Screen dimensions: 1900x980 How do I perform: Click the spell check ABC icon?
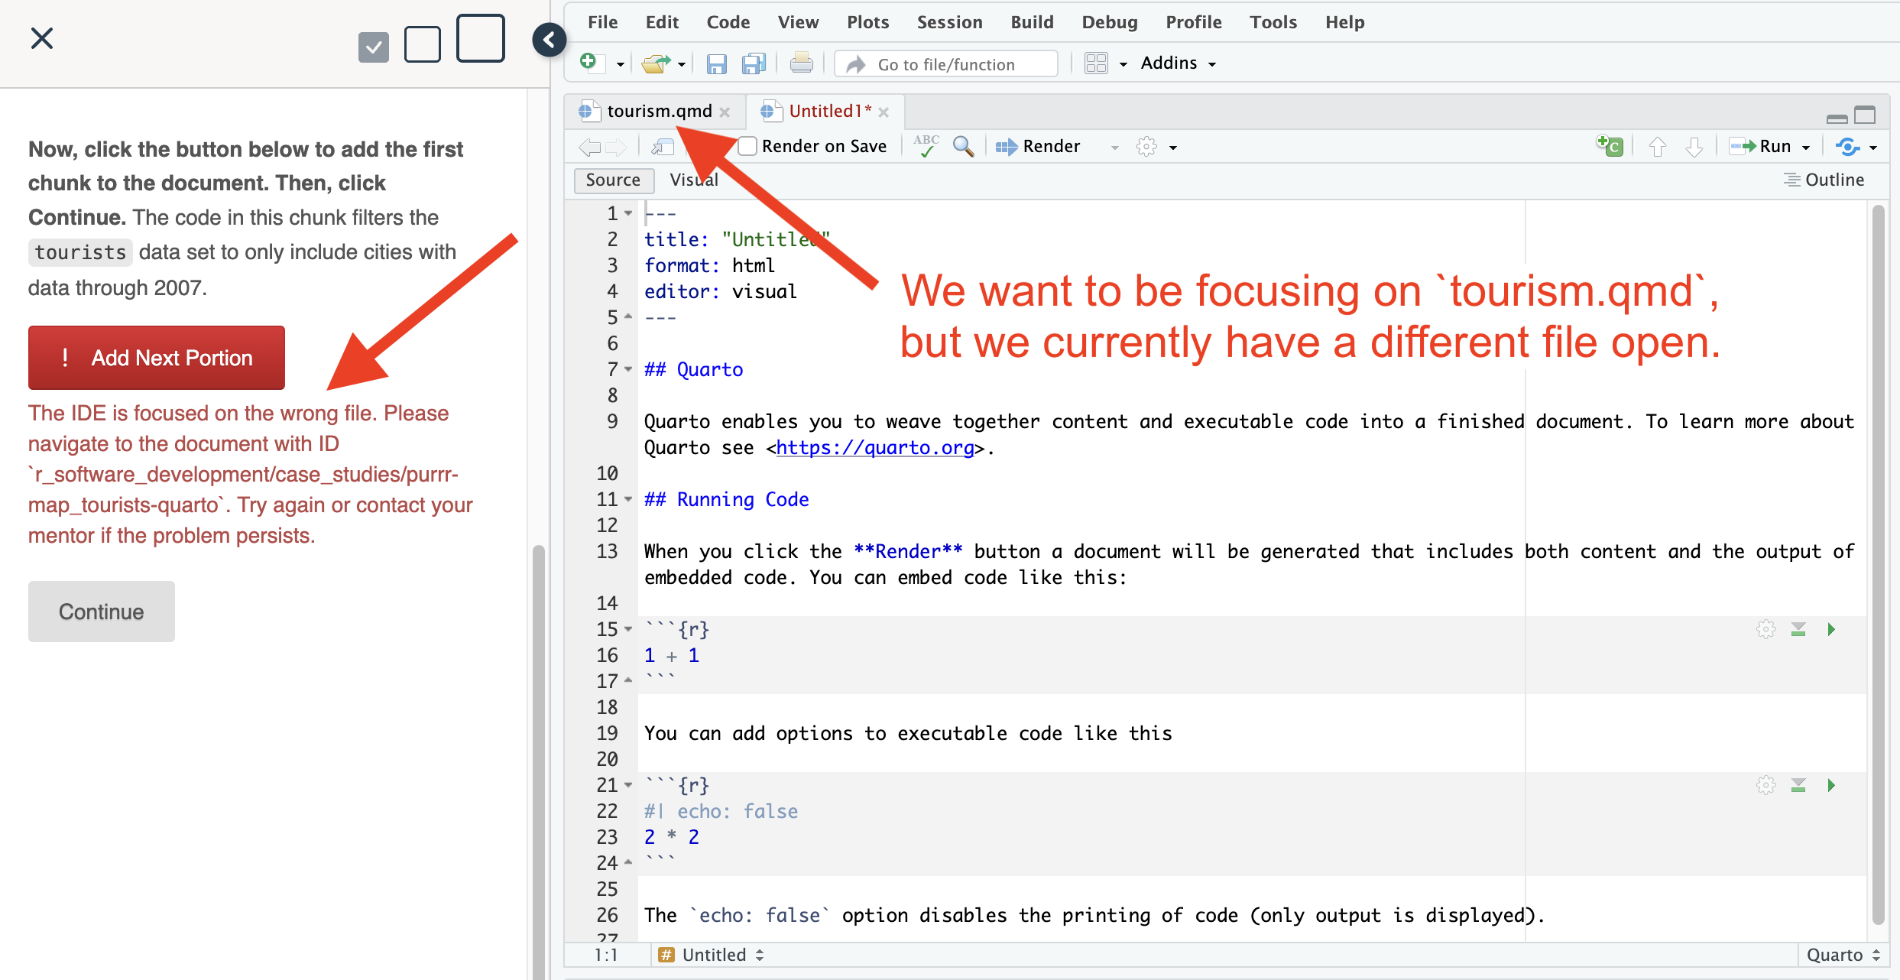click(x=926, y=146)
